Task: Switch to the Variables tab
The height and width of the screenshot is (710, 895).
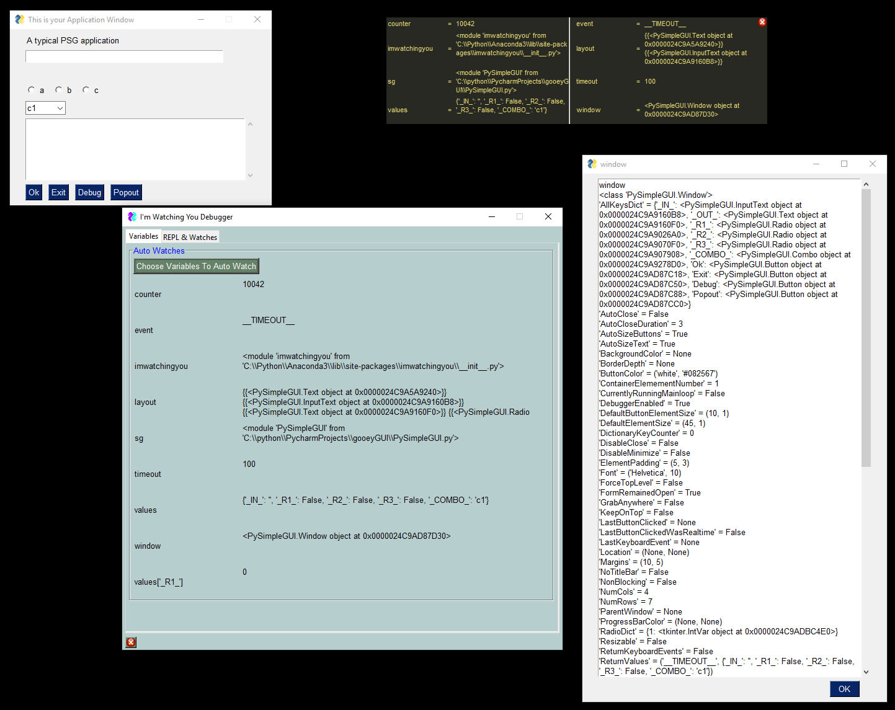Action: [143, 236]
